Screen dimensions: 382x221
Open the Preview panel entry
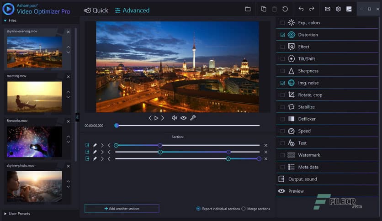[x=327, y=191]
